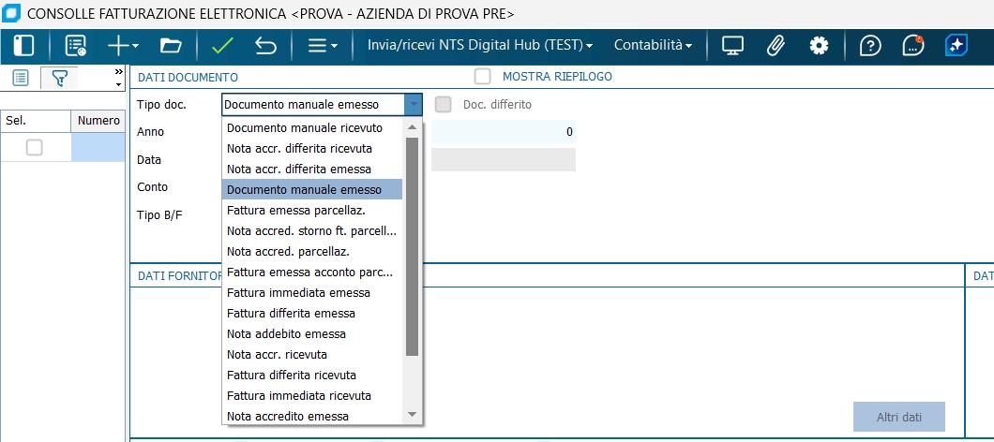Open the chat notifications icon

(912, 45)
